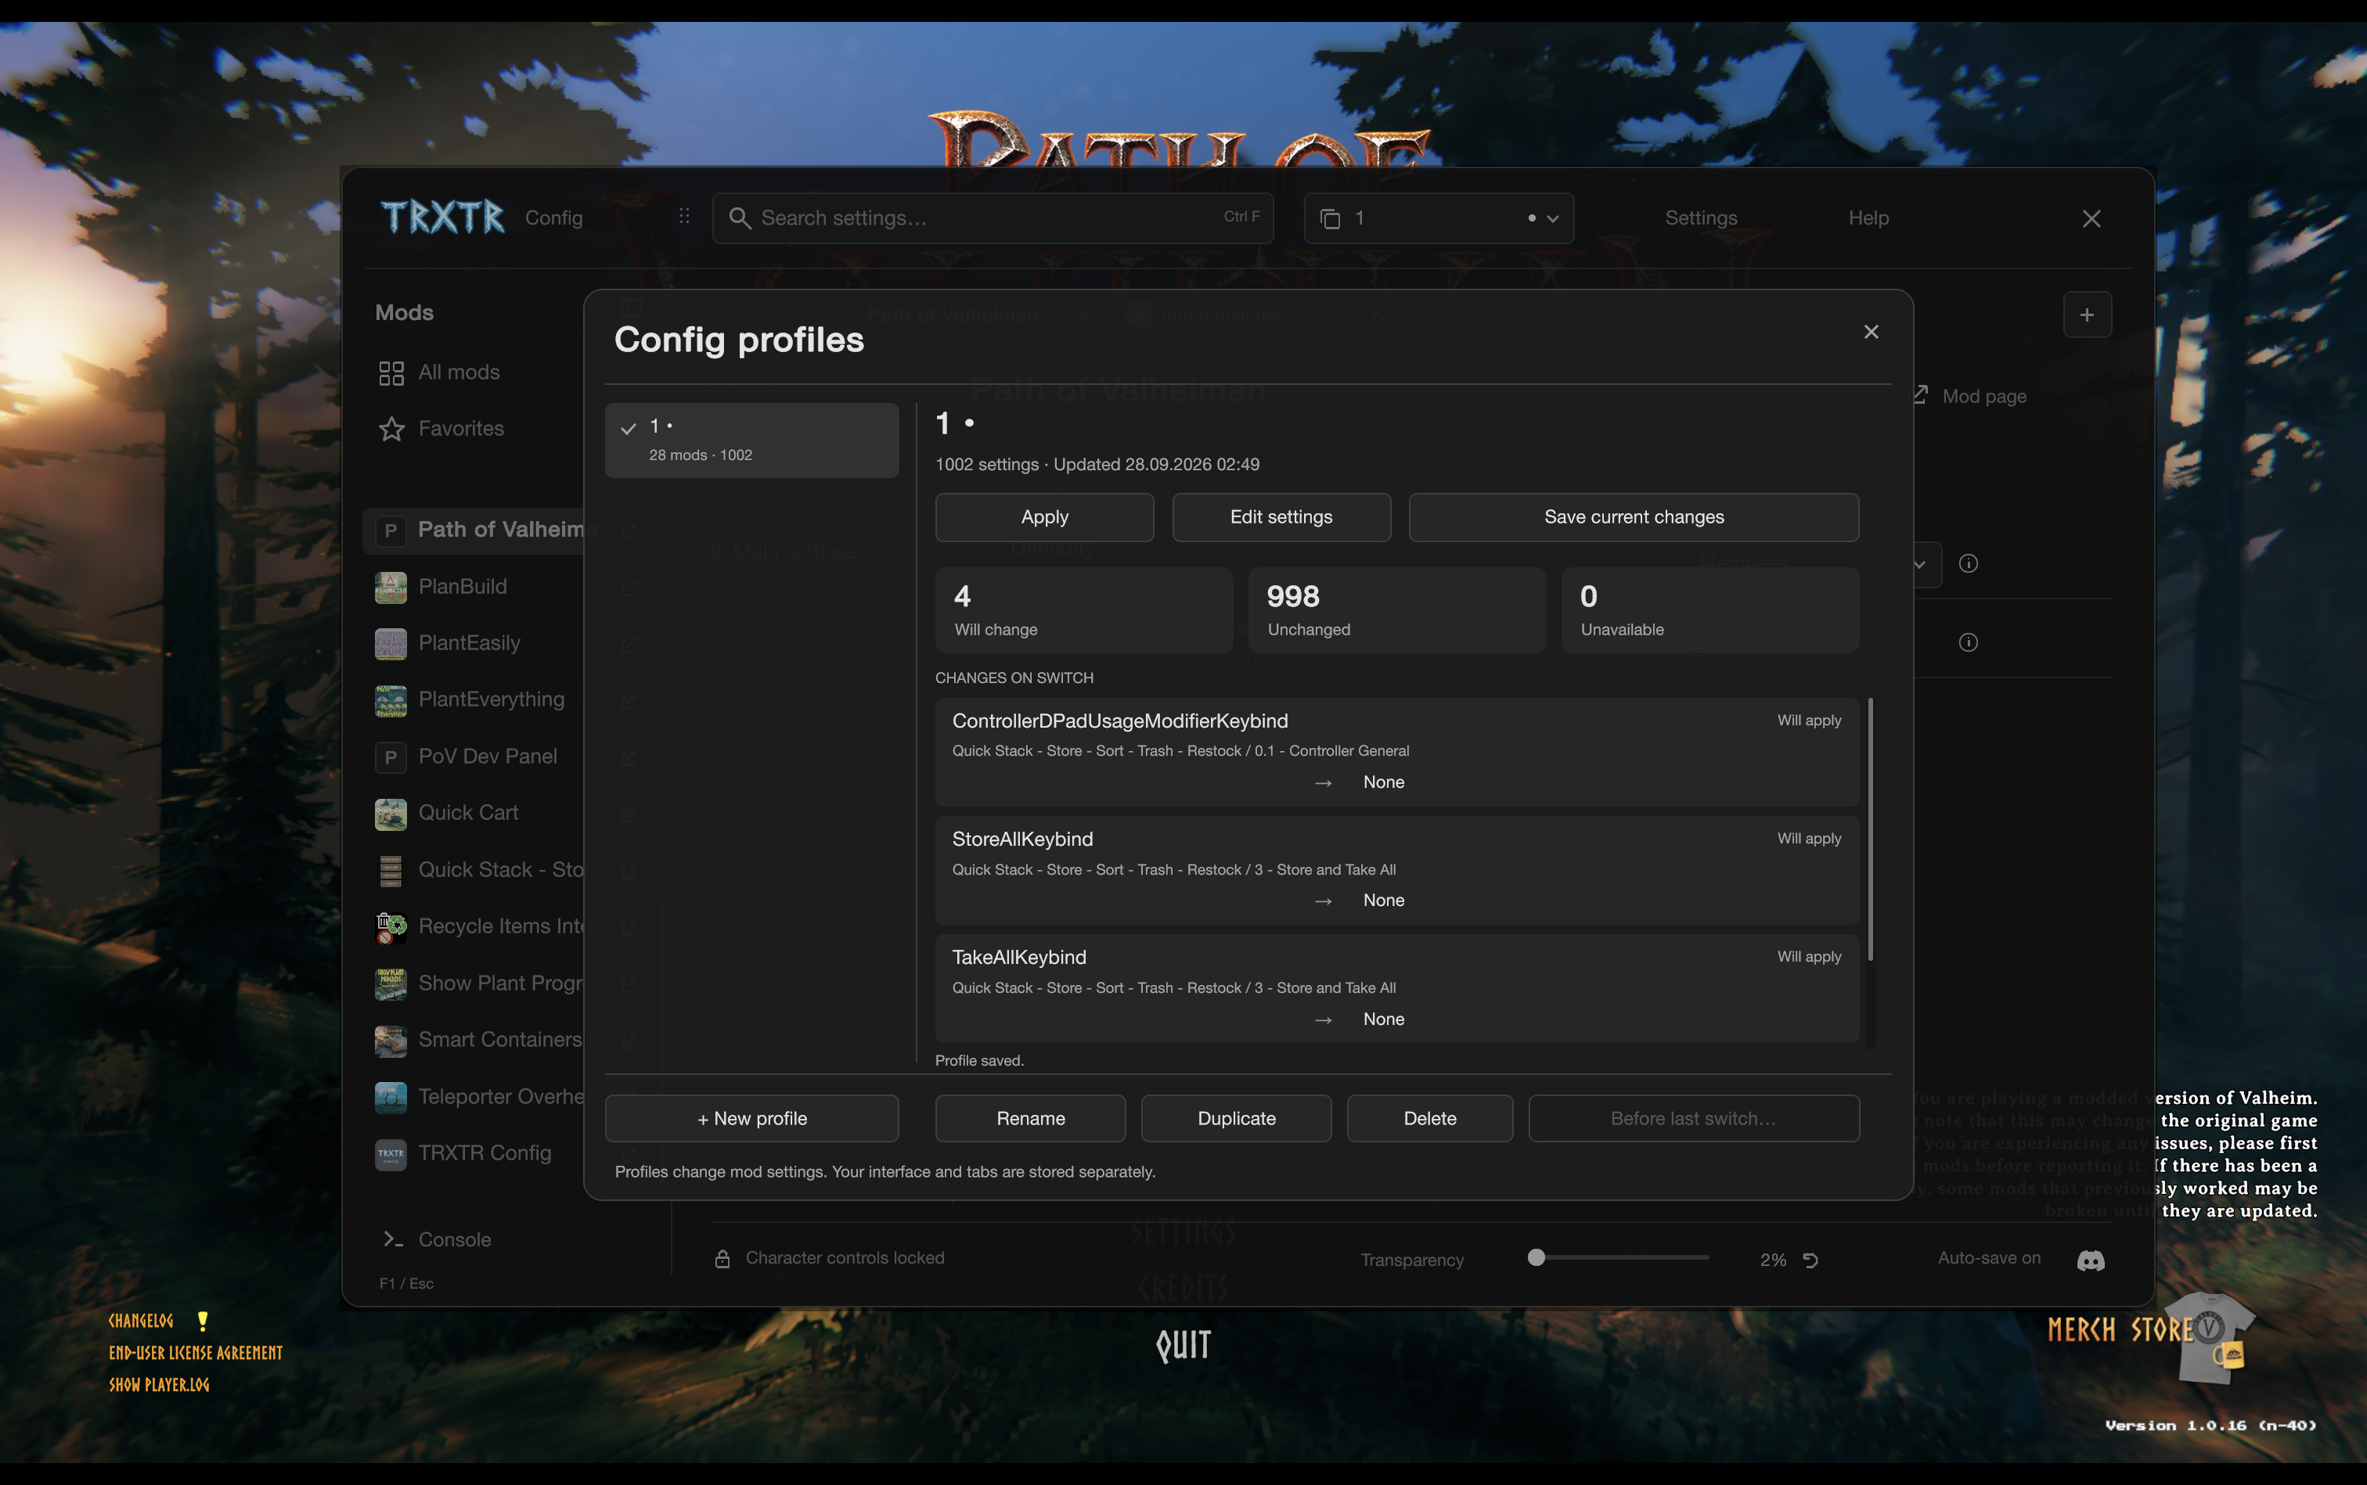This screenshot has width=2367, height=1485.
Task: Click the New profile button
Action: tap(751, 1119)
